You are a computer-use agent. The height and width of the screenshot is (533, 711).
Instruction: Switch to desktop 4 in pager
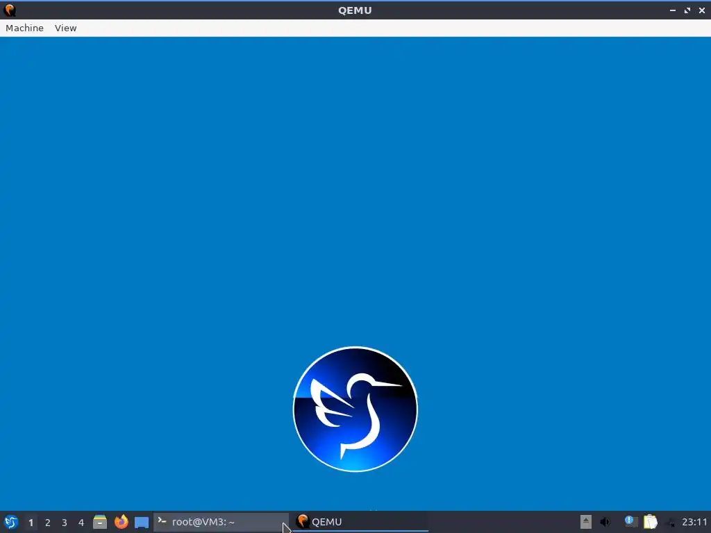click(81, 523)
